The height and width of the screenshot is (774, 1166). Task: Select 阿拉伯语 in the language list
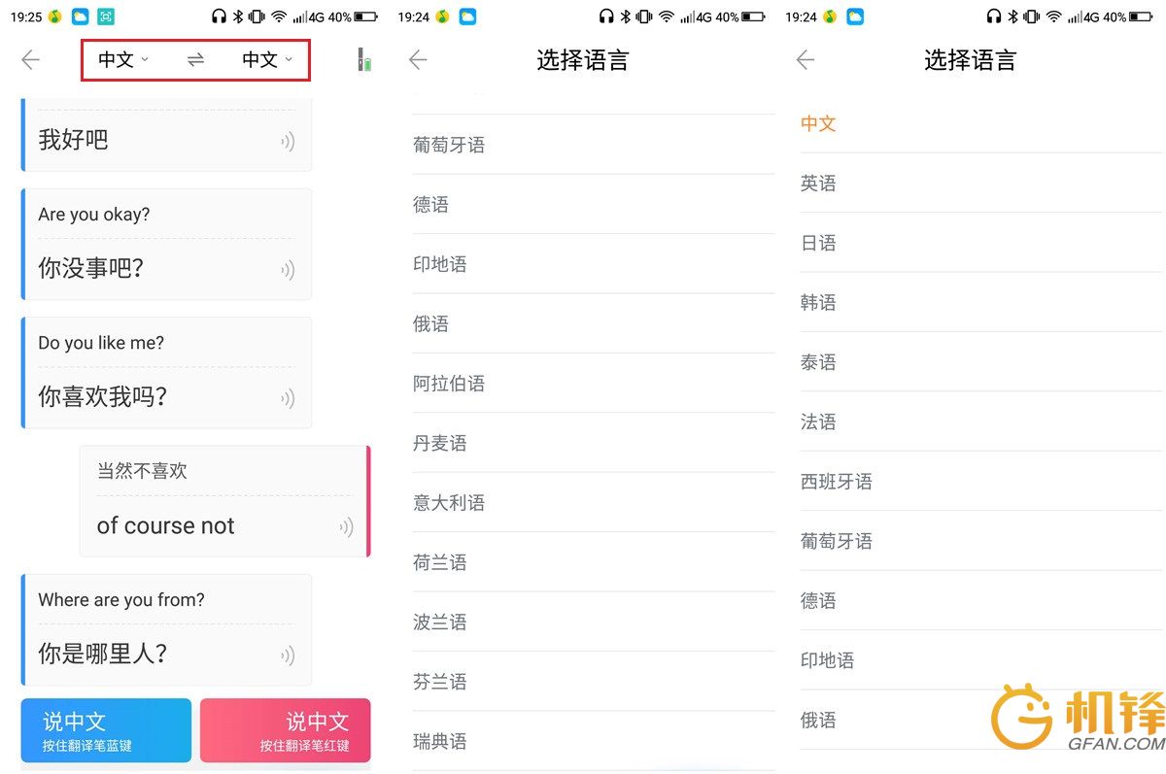449,384
